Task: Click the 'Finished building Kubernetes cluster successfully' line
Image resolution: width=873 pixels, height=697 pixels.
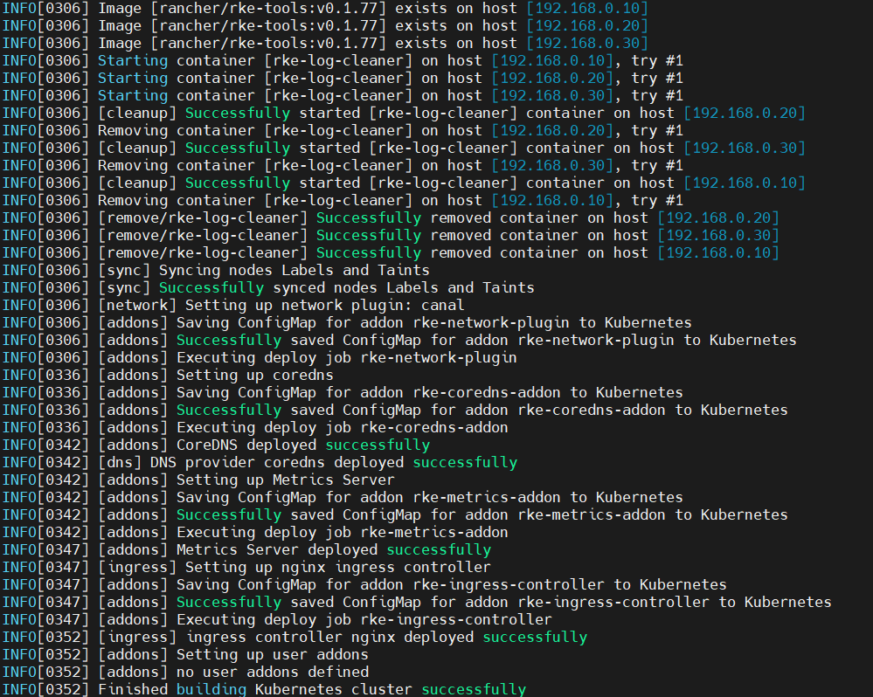Action: [x=265, y=688]
